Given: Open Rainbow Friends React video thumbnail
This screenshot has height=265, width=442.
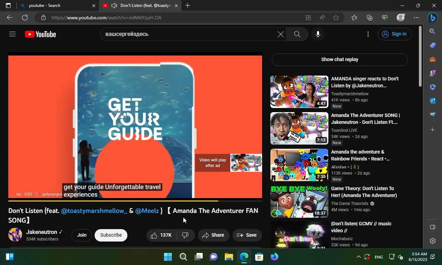Looking at the screenshot, I should click(x=299, y=165).
